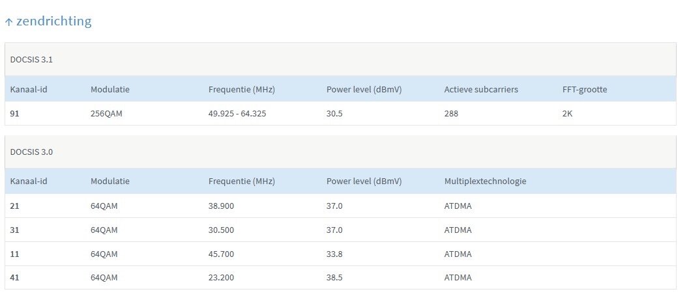Select the 23.200 frequency value
The width and height of the screenshot is (689, 296).
tap(222, 278)
